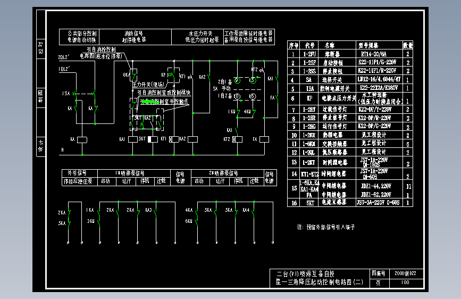
Task: Click the '图集号' title block label
Action: point(379,273)
